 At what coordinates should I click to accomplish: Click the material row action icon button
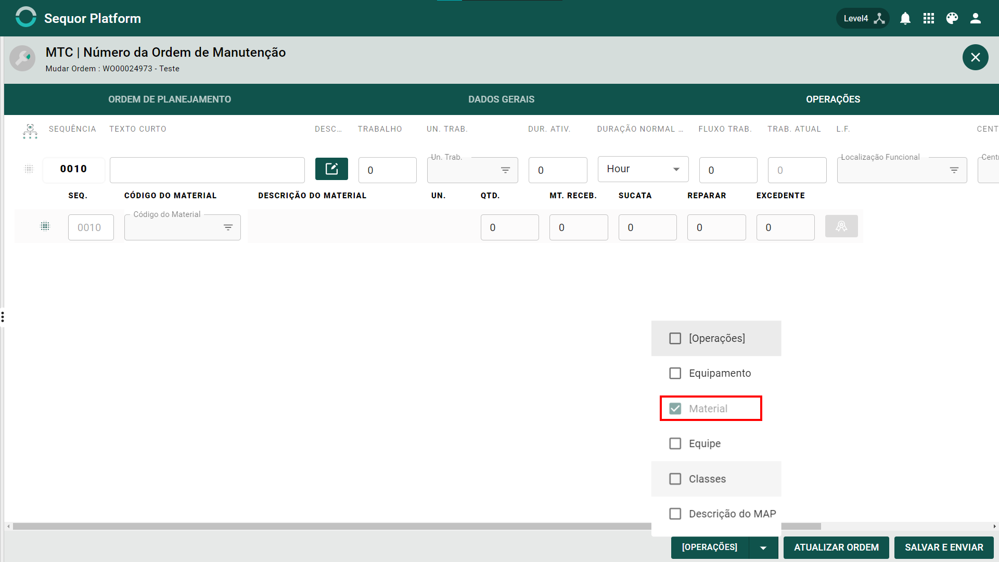[x=841, y=226]
